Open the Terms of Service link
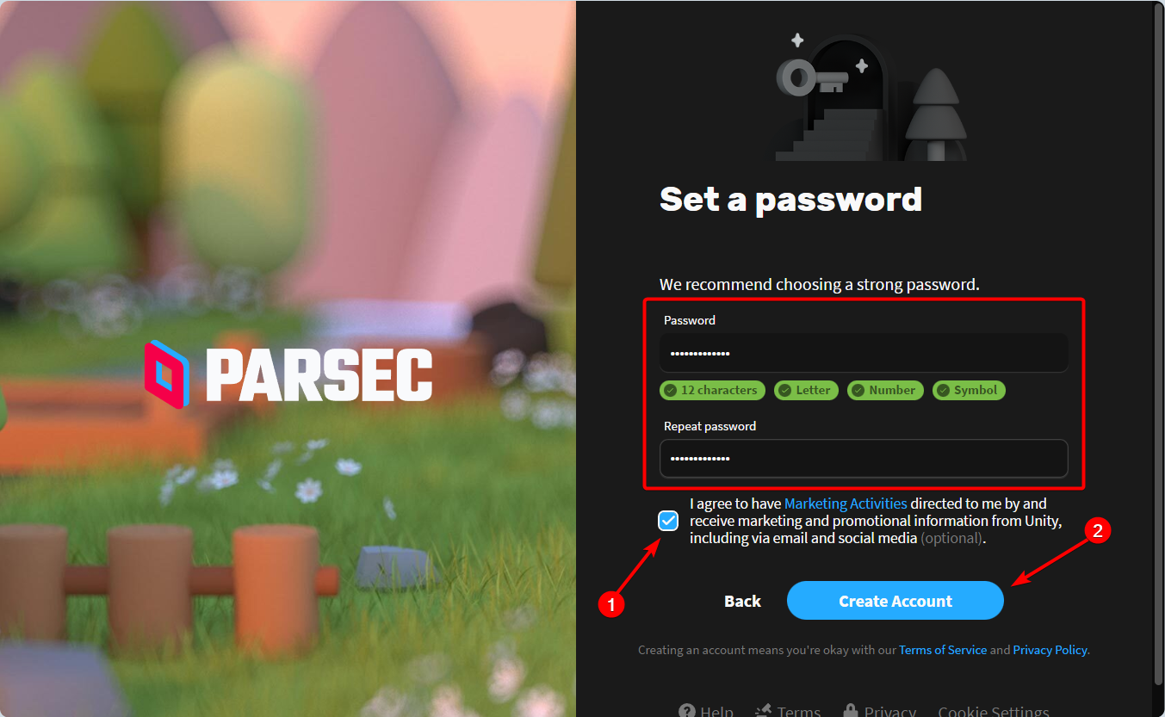 point(943,650)
